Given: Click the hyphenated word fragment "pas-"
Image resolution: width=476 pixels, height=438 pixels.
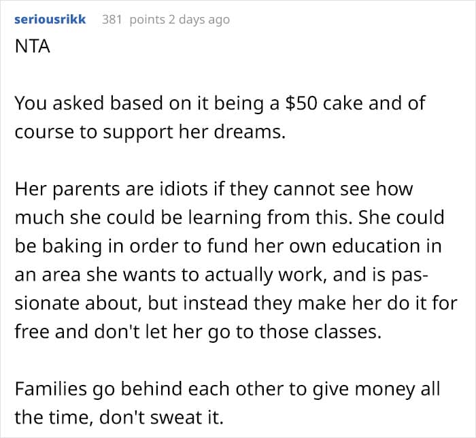Looking at the screenshot, I should pyautogui.click(x=411, y=272).
